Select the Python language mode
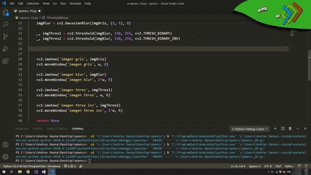This screenshot has width=311, height=175. pos(289,166)
